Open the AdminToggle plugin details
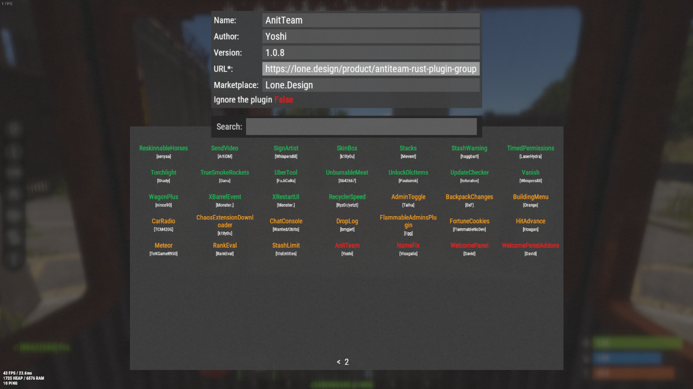693x389 pixels. [x=408, y=197]
